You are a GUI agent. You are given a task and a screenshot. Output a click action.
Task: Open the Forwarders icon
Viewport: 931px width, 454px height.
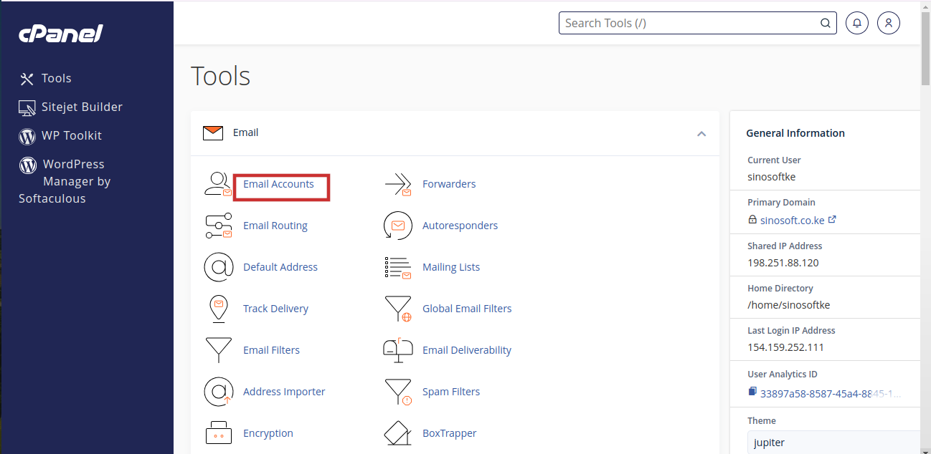pyautogui.click(x=398, y=185)
